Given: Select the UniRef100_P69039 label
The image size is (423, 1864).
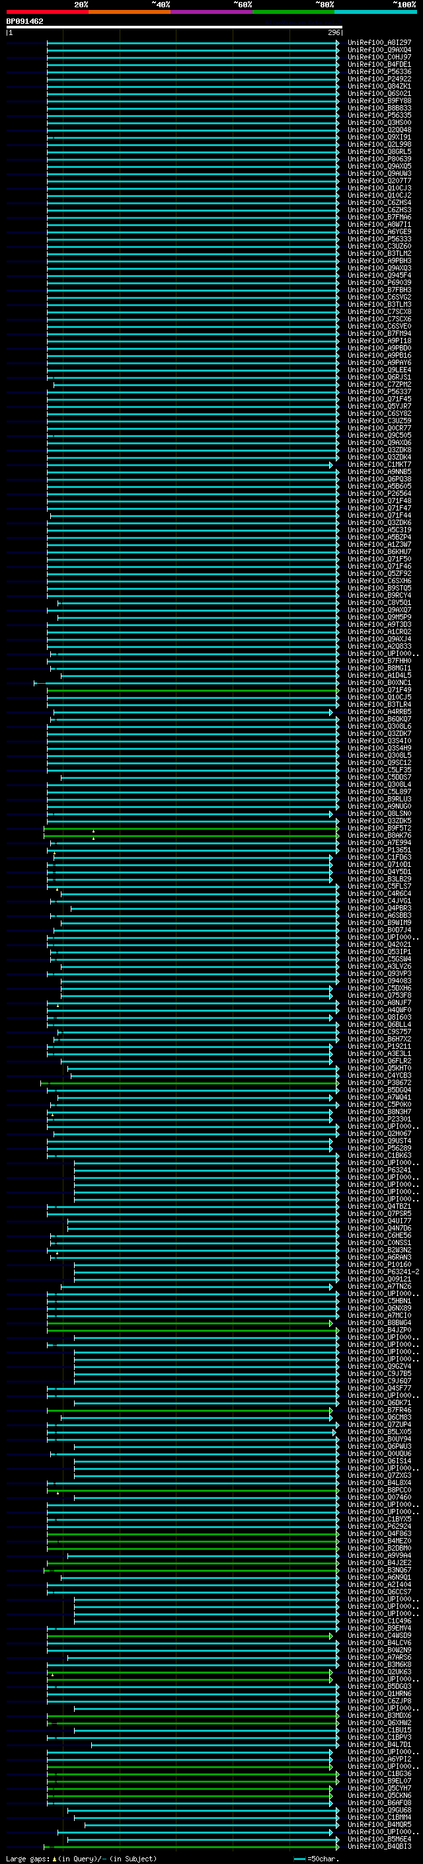Looking at the screenshot, I should pyautogui.click(x=379, y=283).
